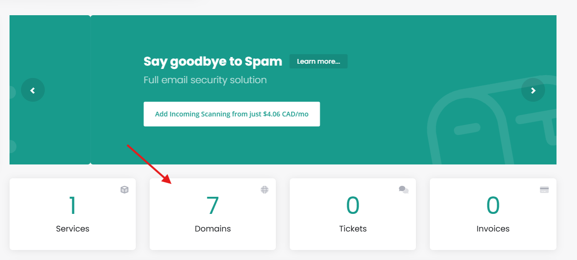Click the Services count number 1
The width and height of the screenshot is (577, 260).
click(x=72, y=205)
